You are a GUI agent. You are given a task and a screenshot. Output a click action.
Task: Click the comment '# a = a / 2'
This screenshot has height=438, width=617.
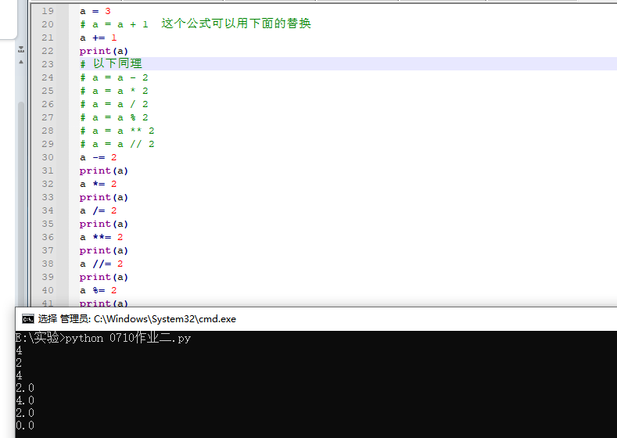pos(114,104)
